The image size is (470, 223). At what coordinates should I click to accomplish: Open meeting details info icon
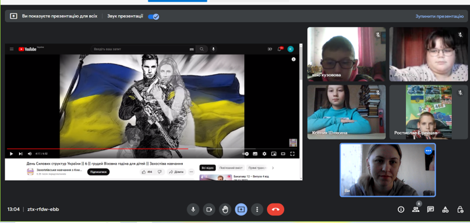pyautogui.click(x=401, y=210)
